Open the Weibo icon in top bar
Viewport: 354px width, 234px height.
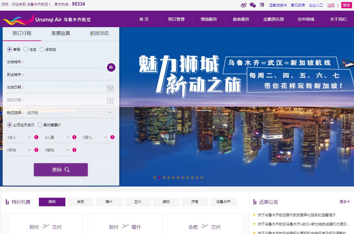click(244, 5)
